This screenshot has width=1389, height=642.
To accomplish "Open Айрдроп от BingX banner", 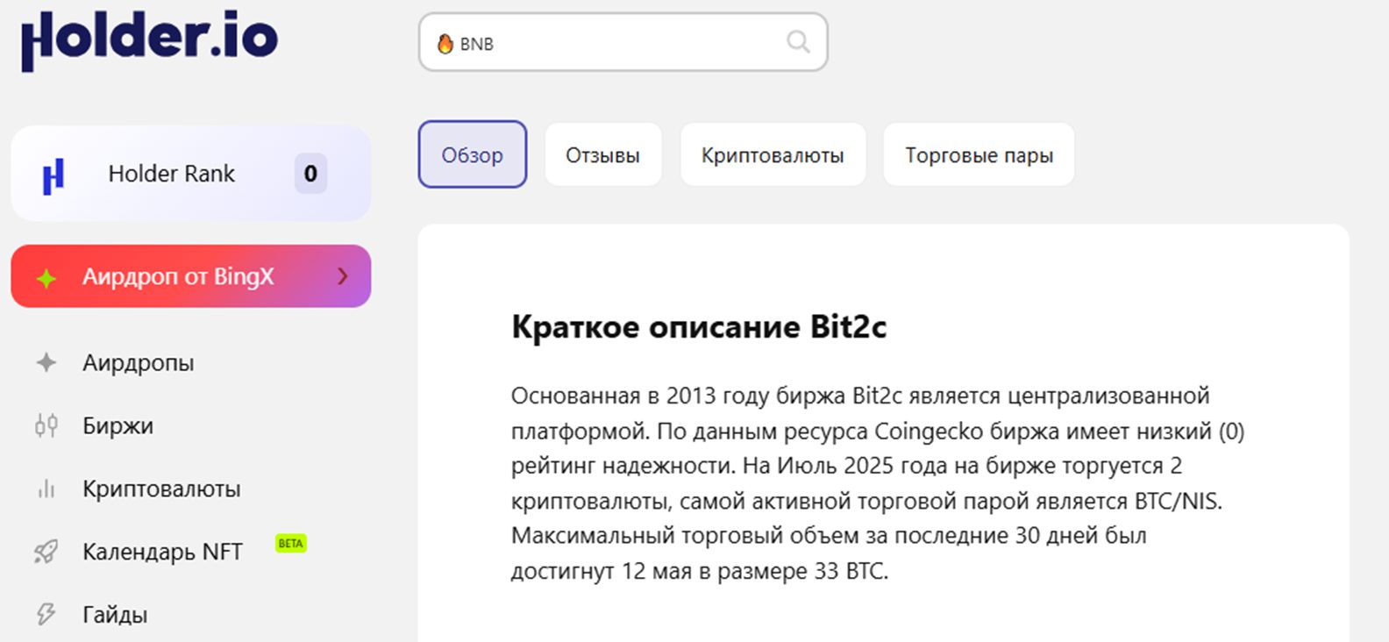I will pyautogui.click(x=191, y=276).
